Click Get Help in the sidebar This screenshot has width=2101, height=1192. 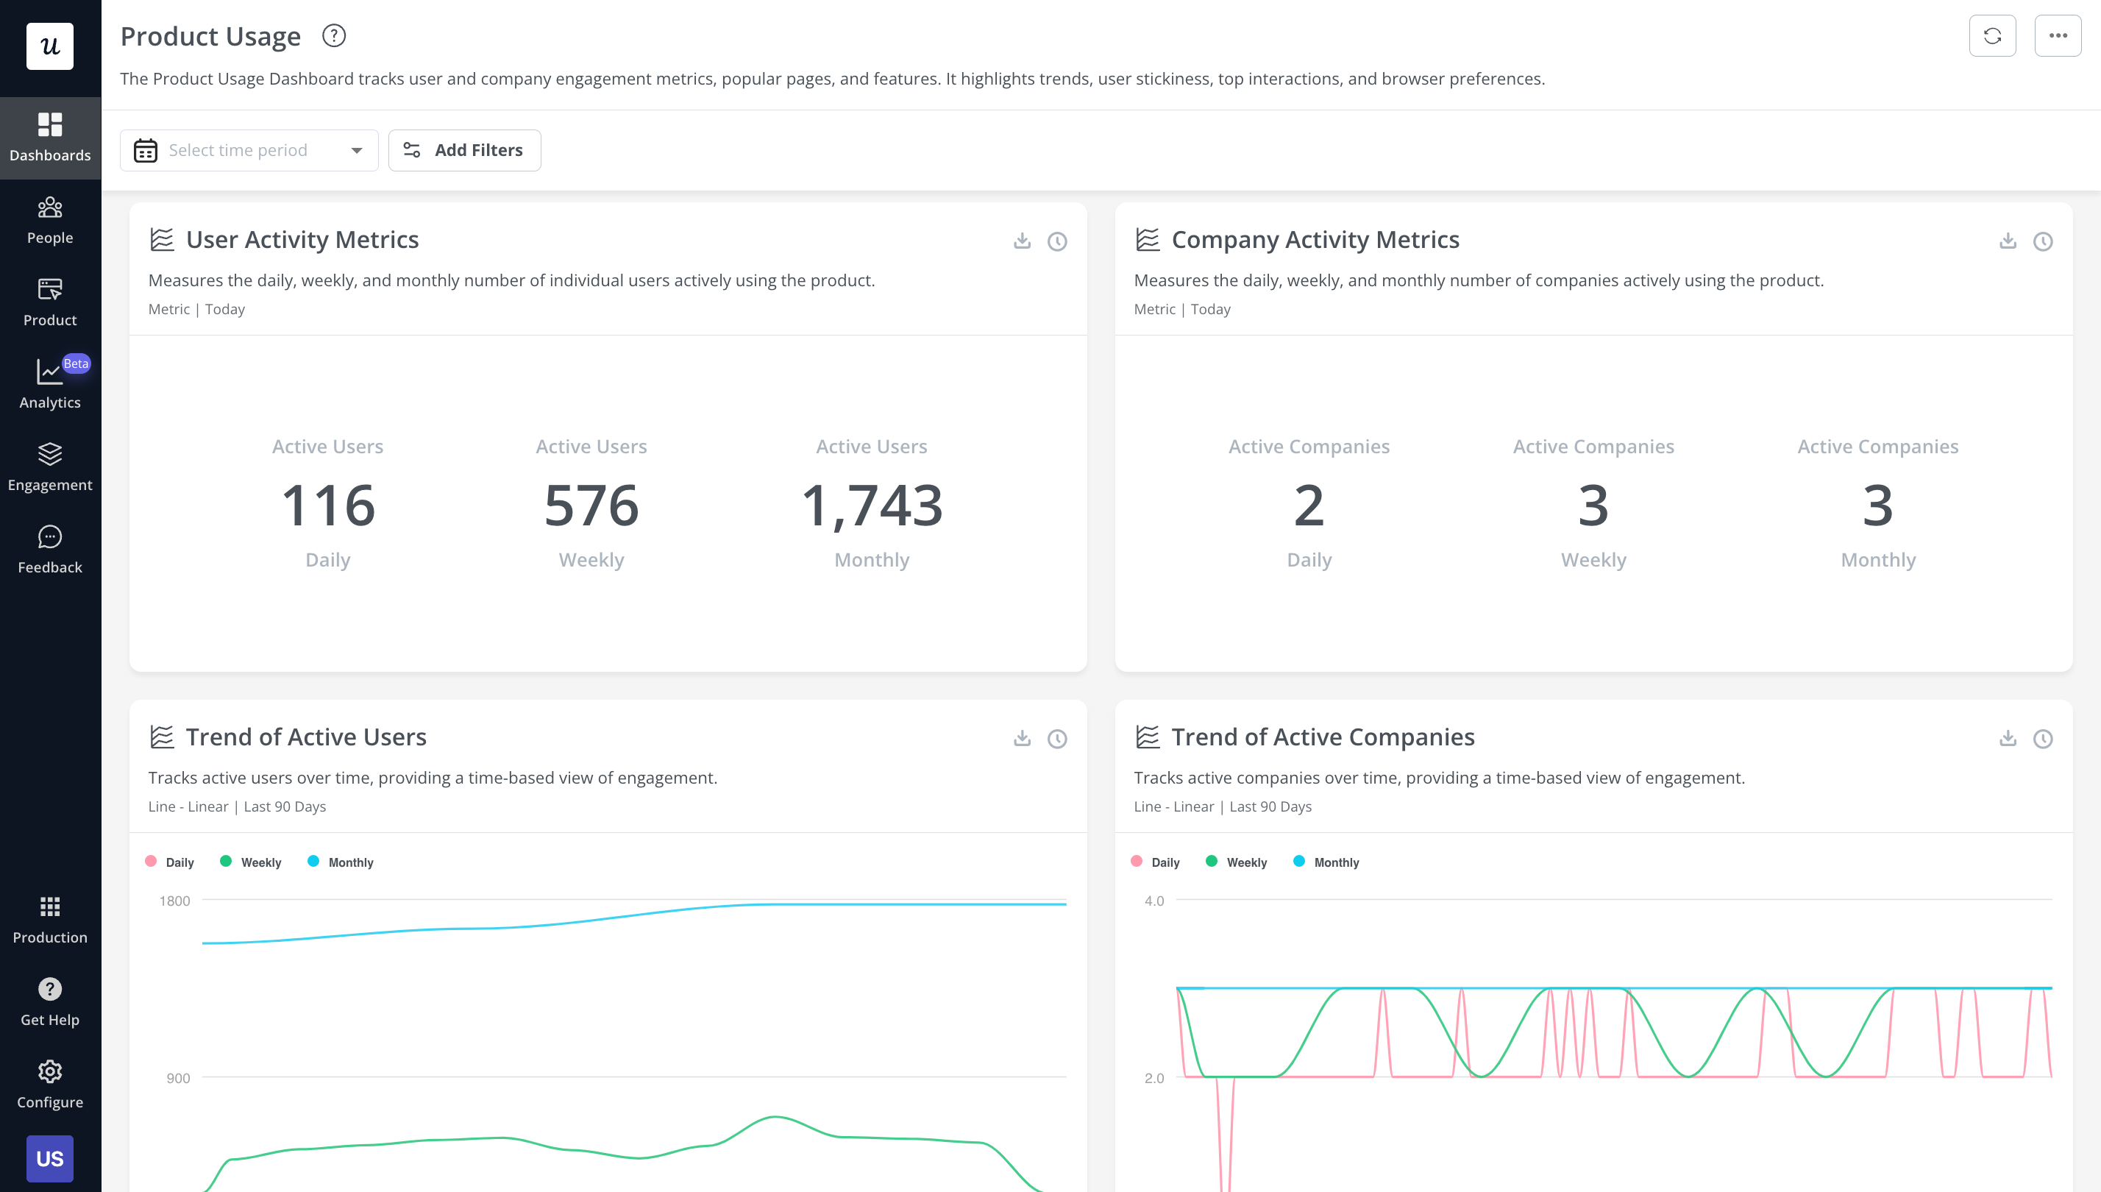tap(50, 1001)
